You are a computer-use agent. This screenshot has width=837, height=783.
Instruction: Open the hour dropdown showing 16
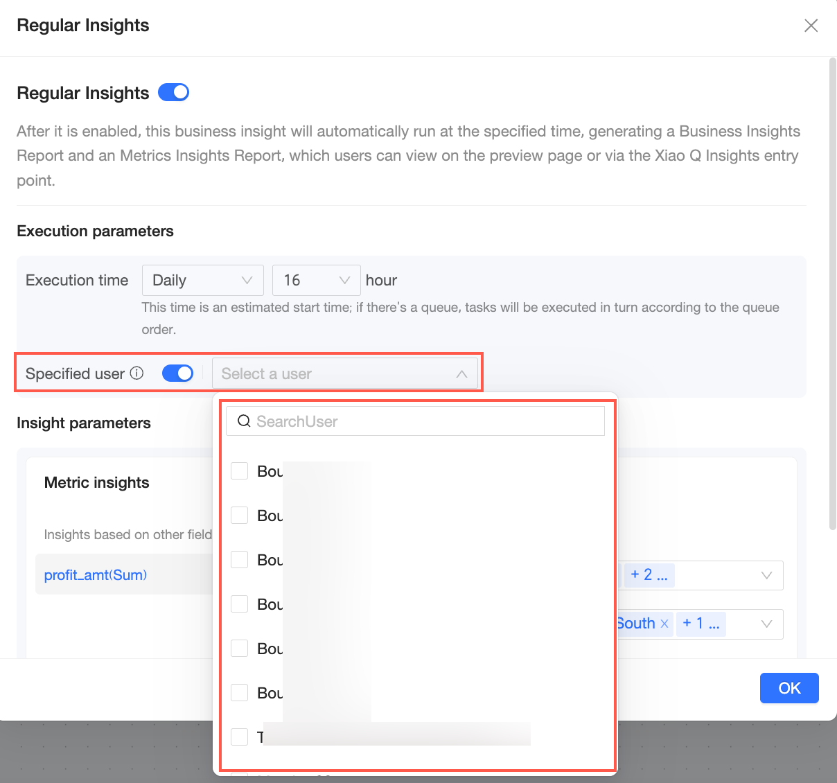click(316, 280)
